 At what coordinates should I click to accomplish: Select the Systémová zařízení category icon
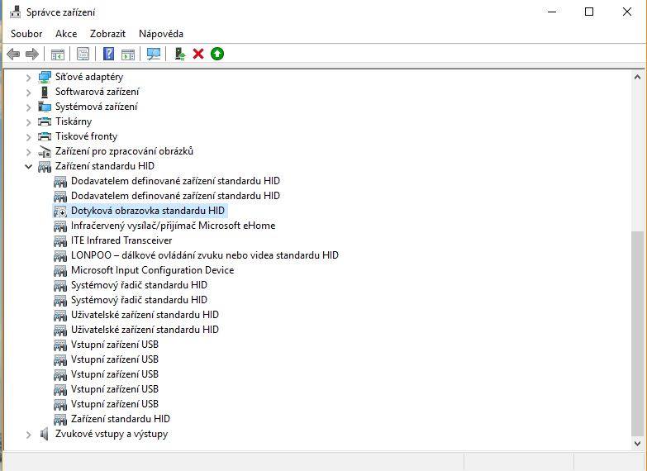(45, 107)
